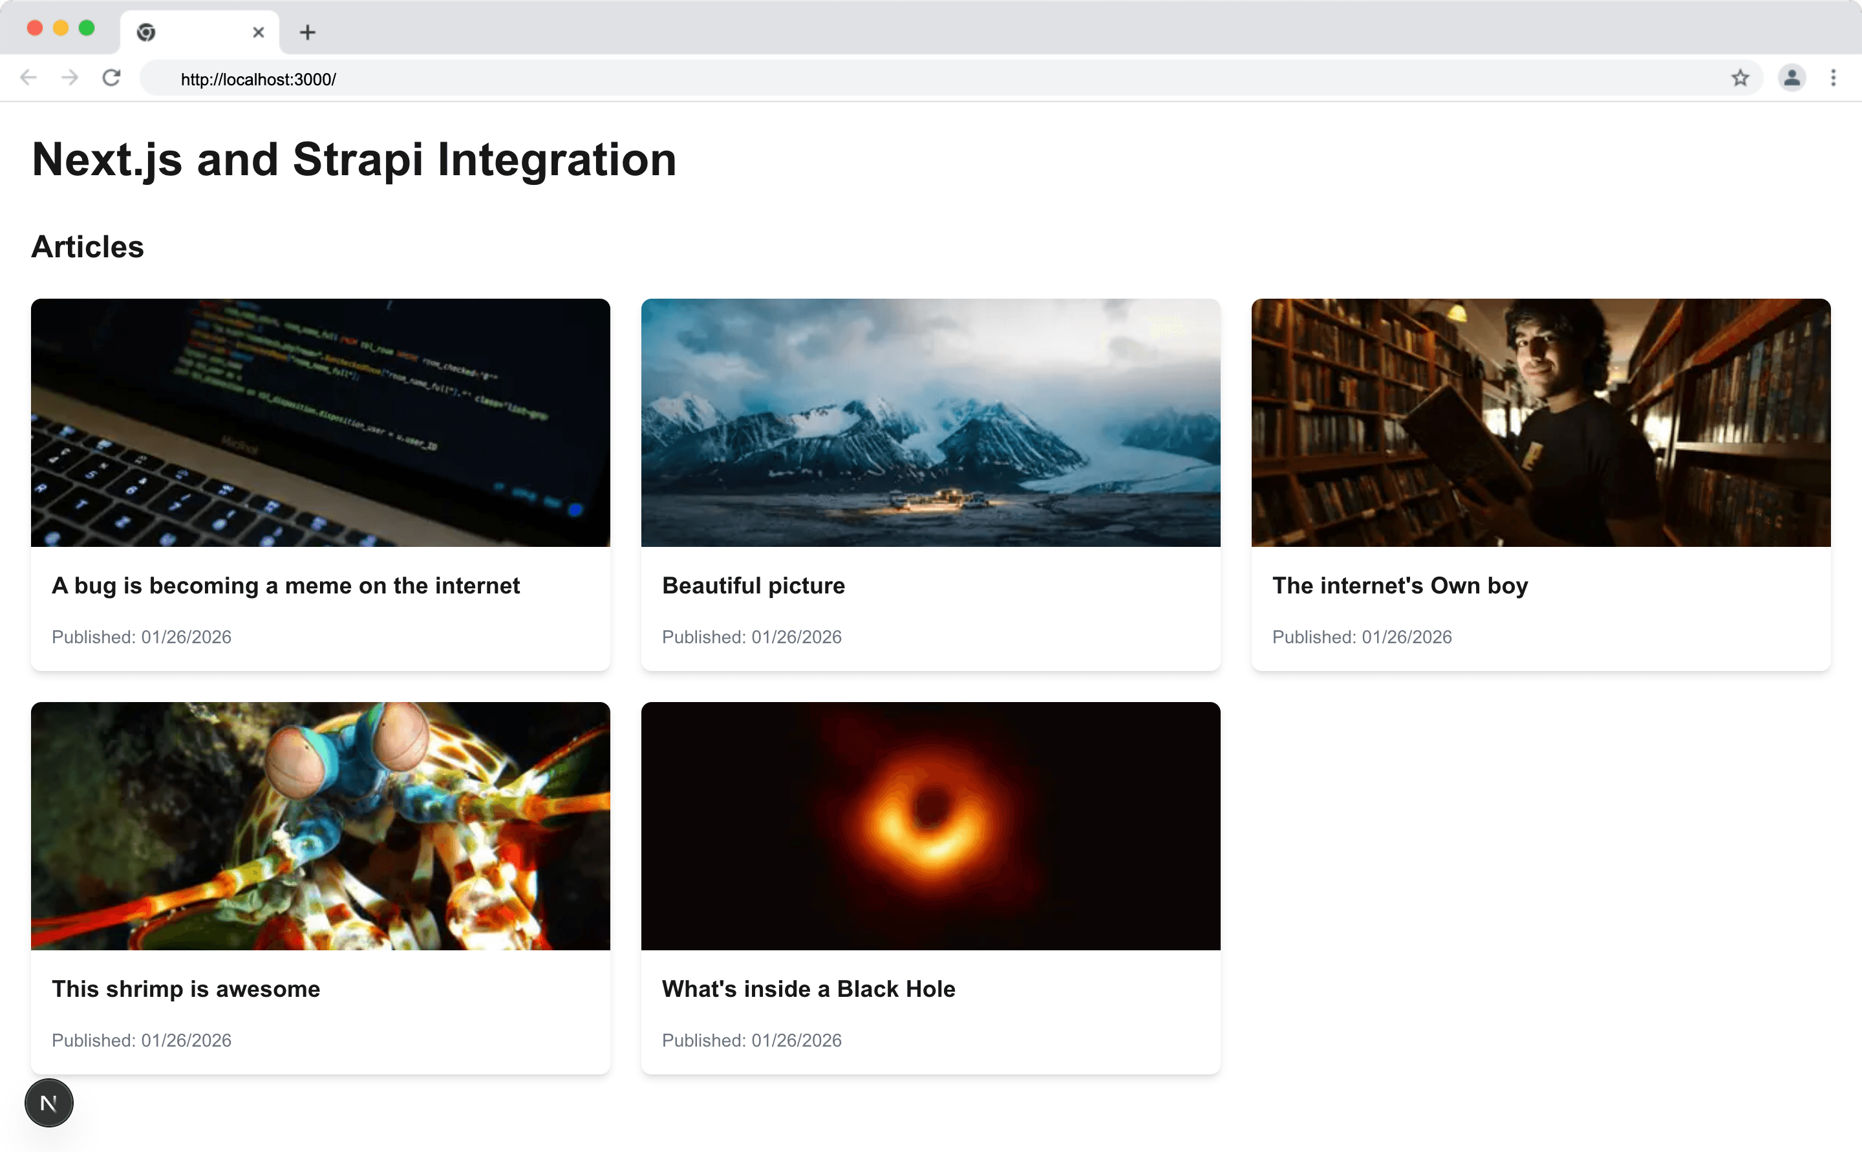Open the black hole article image
1862x1152 pixels.
pos(930,826)
